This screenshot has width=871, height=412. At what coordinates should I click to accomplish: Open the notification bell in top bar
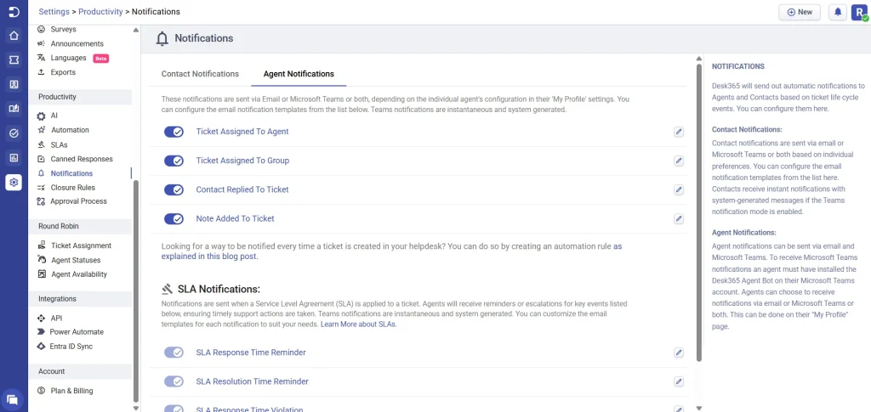point(838,12)
